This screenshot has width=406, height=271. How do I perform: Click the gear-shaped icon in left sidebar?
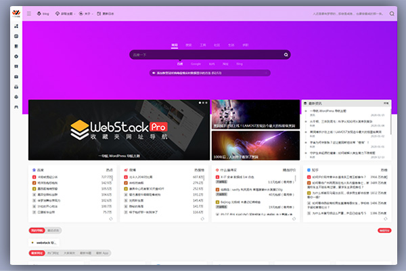point(16,56)
